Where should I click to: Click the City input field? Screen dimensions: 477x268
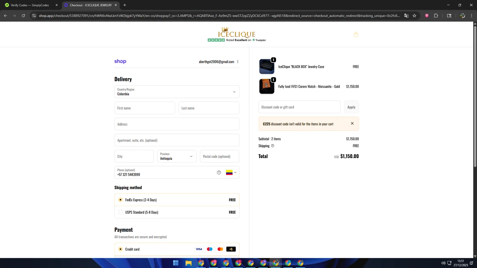pos(134,156)
